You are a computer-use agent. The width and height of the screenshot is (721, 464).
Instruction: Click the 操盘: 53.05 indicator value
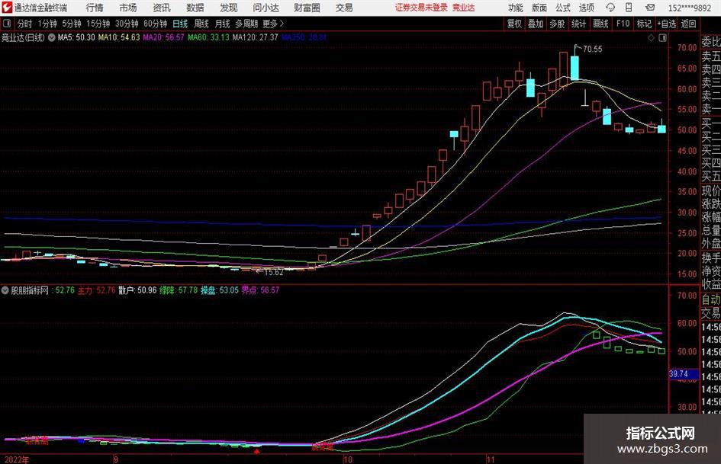(219, 290)
